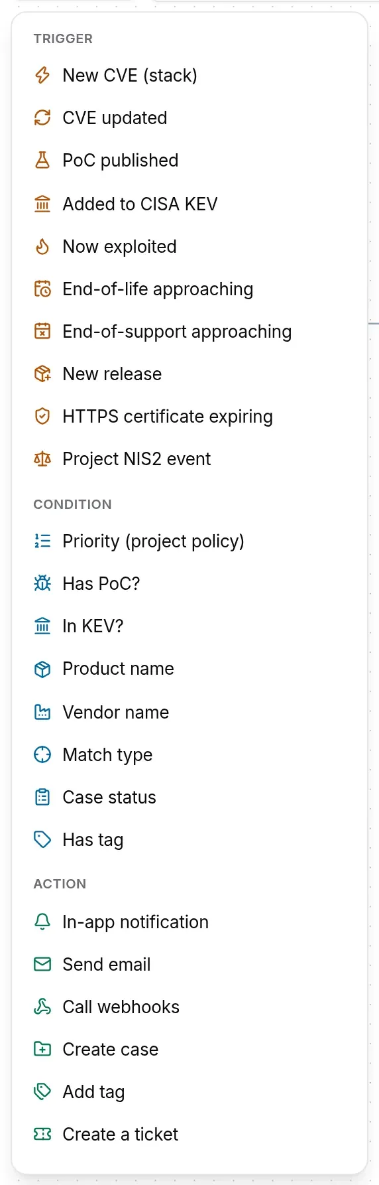Click the ticket icon for Create a ticket
The image size is (379, 1185).
[x=42, y=1135]
